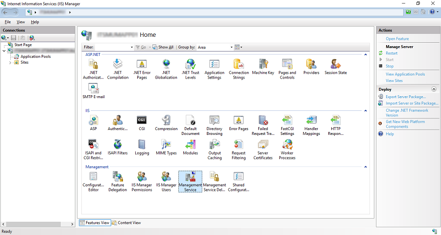Viewport: 441px width, 235px height.
Task: Click Stop server action
Action: pyautogui.click(x=390, y=66)
